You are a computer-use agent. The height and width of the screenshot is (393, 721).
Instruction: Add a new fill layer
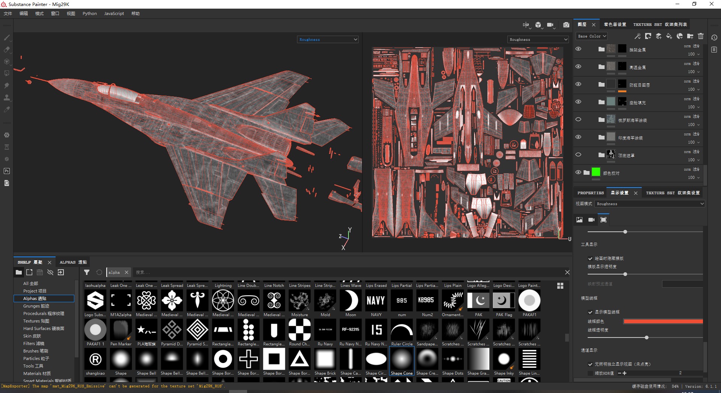(669, 36)
